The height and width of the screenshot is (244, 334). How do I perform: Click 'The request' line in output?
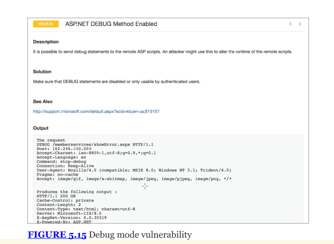(x=51, y=140)
